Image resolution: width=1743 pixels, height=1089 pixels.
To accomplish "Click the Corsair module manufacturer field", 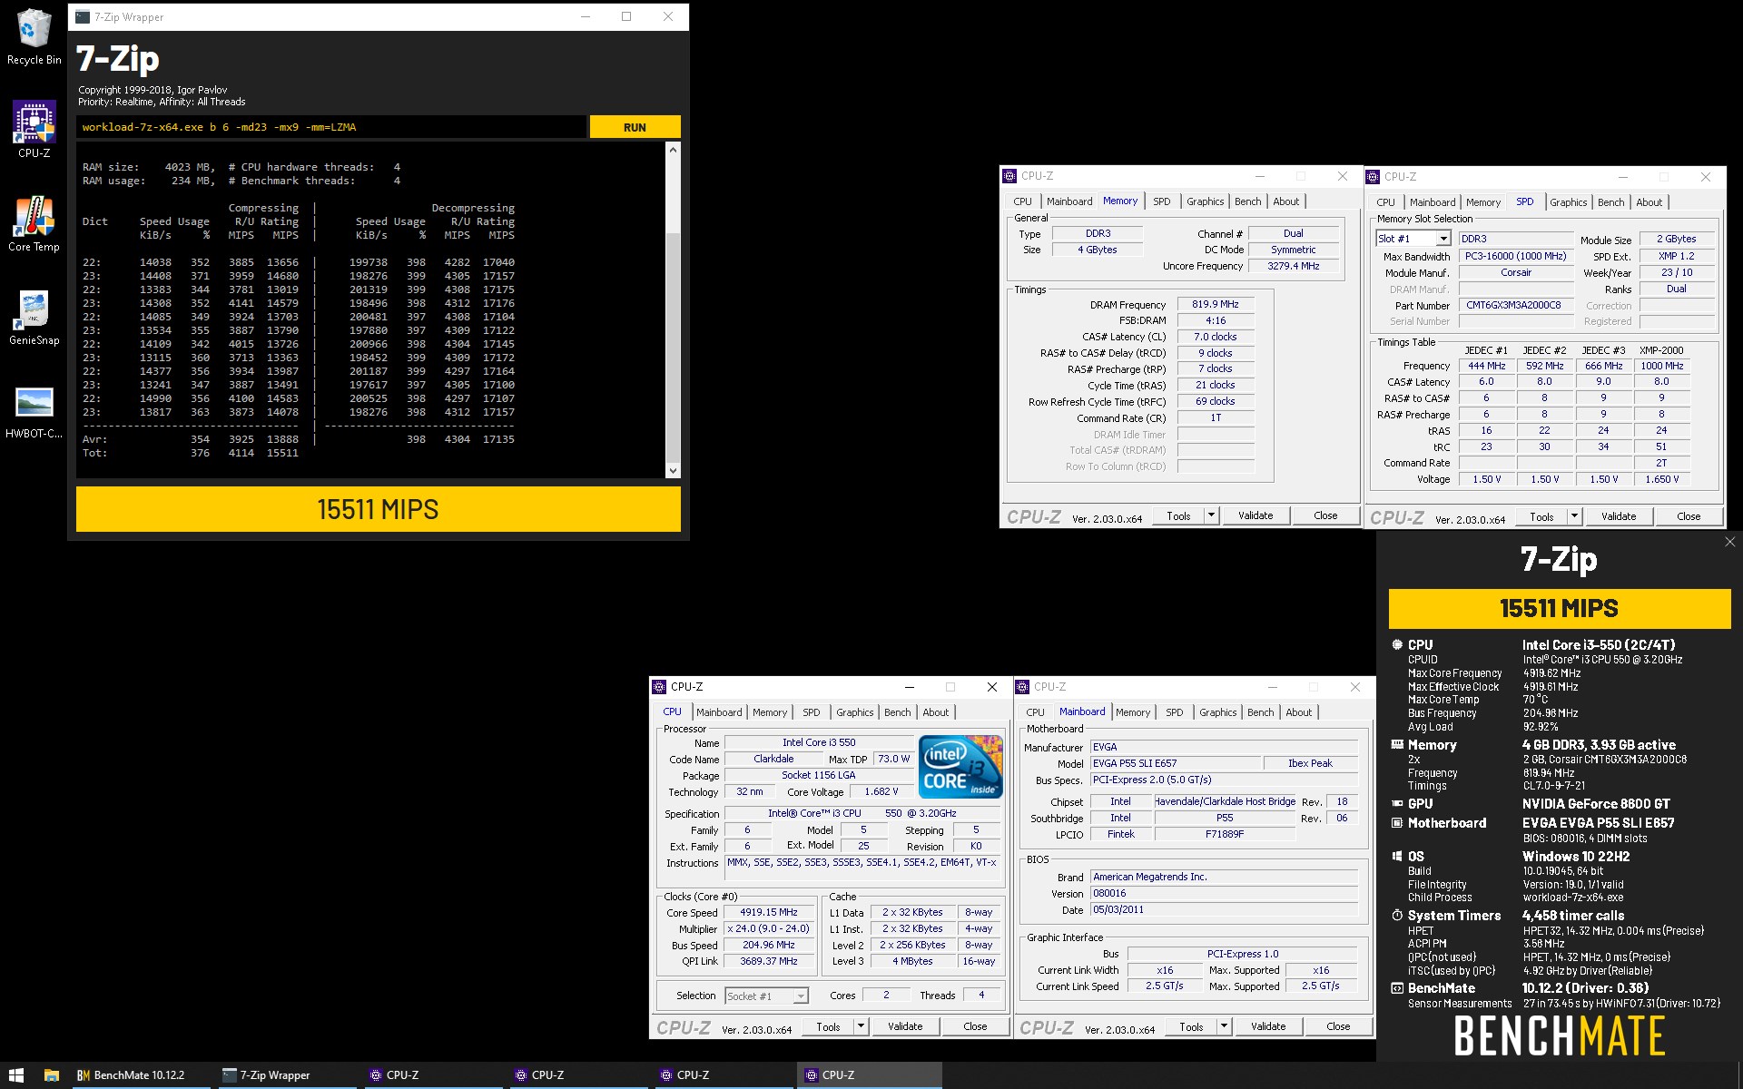I will [1516, 272].
